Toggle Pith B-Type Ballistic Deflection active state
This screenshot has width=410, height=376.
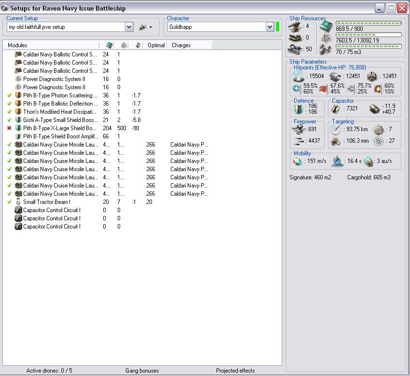[10, 104]
